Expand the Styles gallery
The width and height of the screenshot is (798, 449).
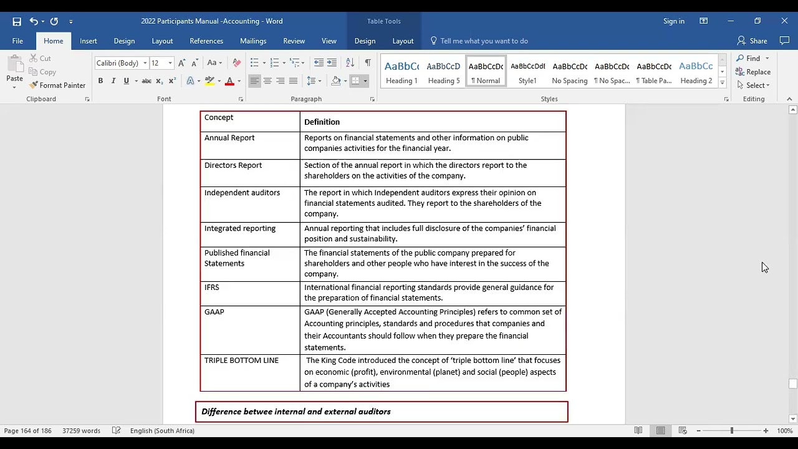click(722, 83)
